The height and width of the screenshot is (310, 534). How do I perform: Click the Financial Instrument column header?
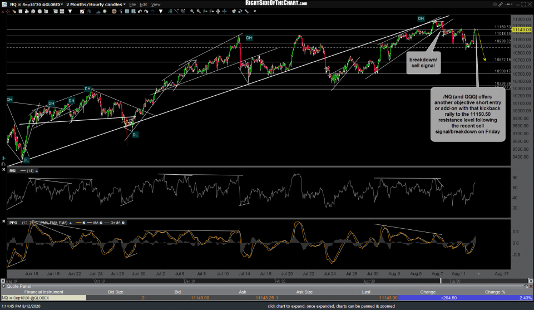coord(43,292)
